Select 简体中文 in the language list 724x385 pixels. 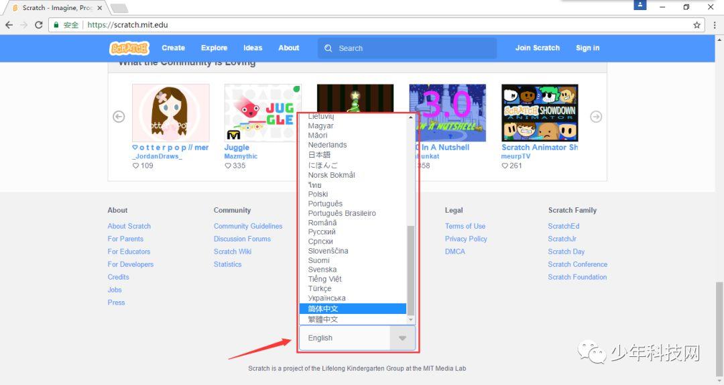coord(353,309)
